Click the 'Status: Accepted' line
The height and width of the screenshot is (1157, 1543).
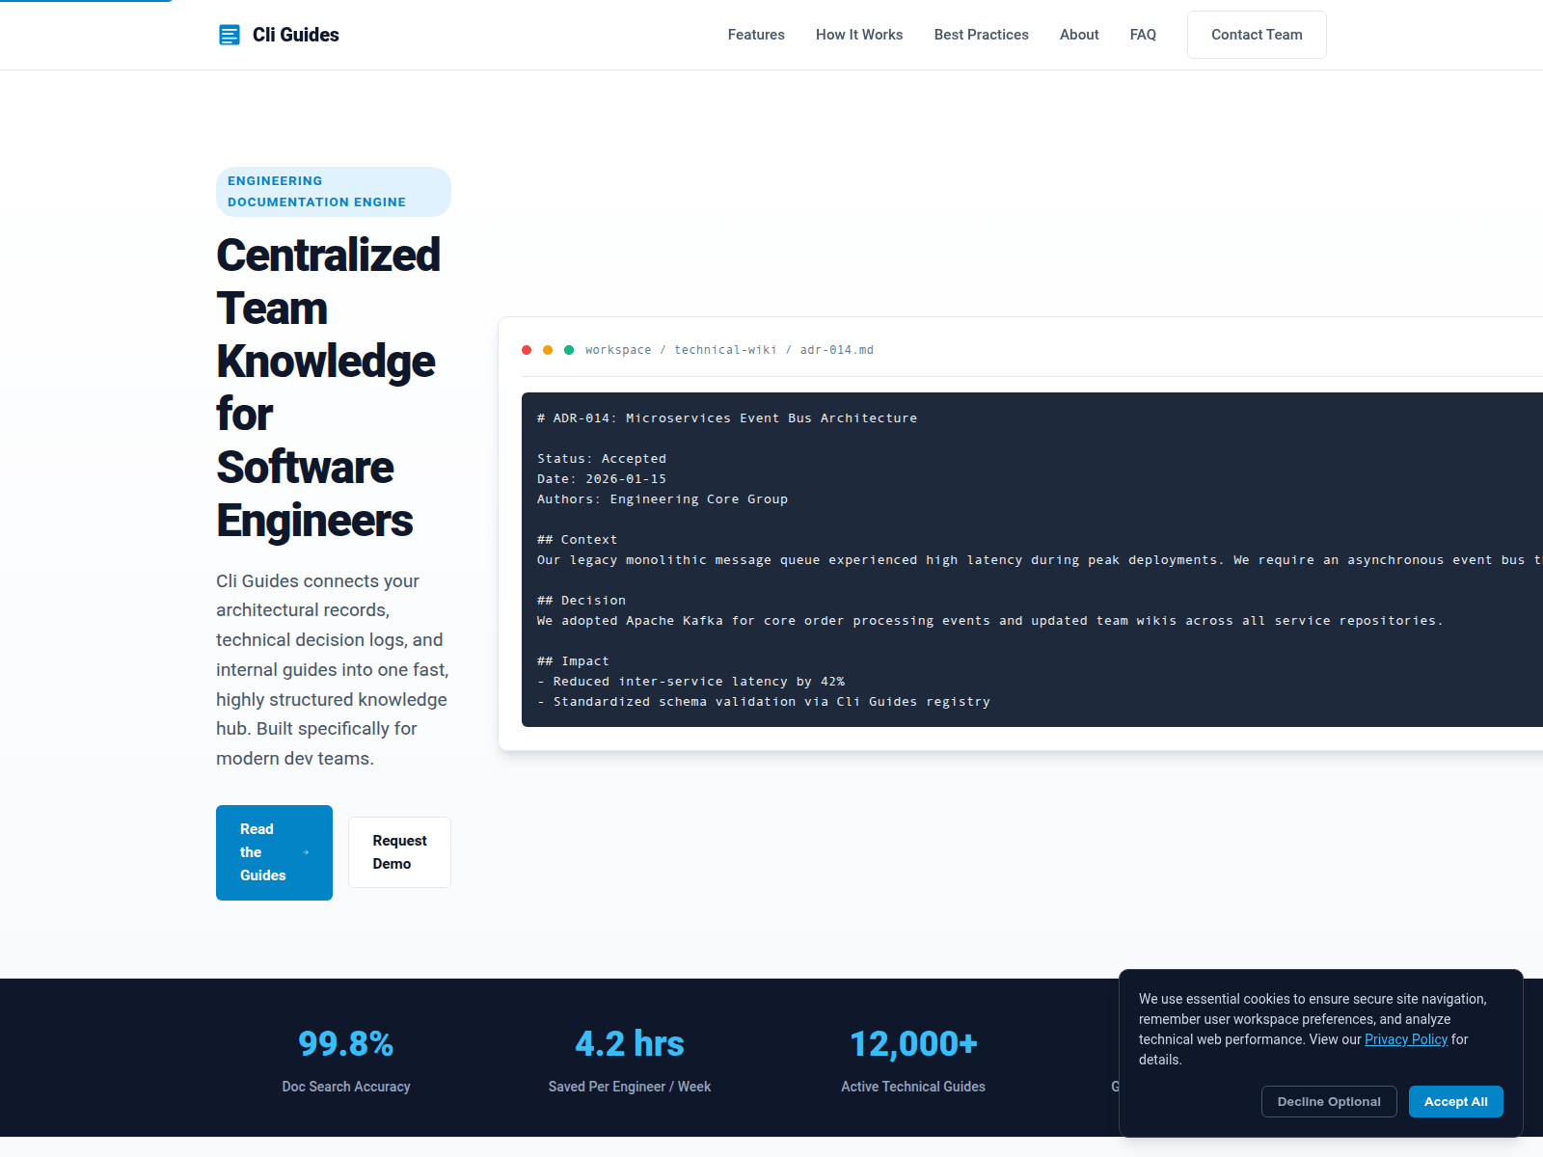point(602,459)
